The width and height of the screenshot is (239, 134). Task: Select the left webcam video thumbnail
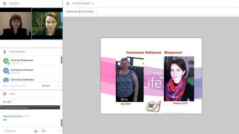pos(16,24)
